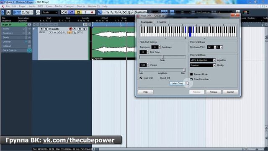Toggle Read automation on Organ Eb track
268x151 pixels.
[x=80, y=29]
